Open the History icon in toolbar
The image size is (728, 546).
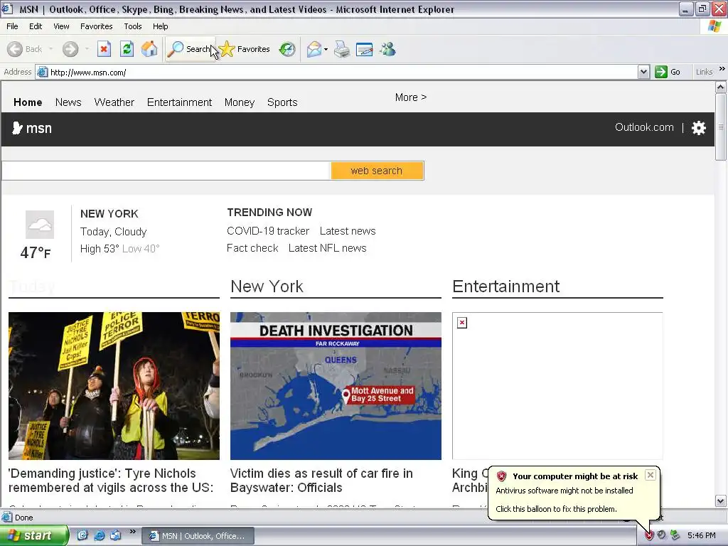pyautogui.click(x=287, y=49)
